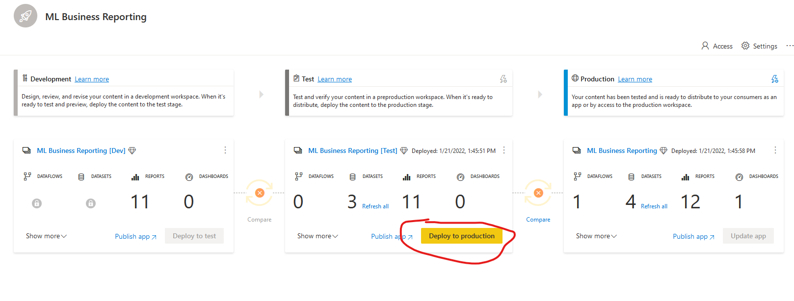
Task: Click Refresh all in Test datasets
Action: pyautogui.click(x=375, y=206)
